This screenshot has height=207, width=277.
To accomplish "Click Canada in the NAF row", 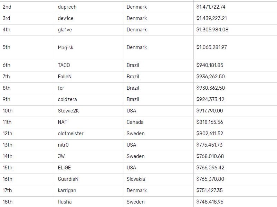I will 135,122.
